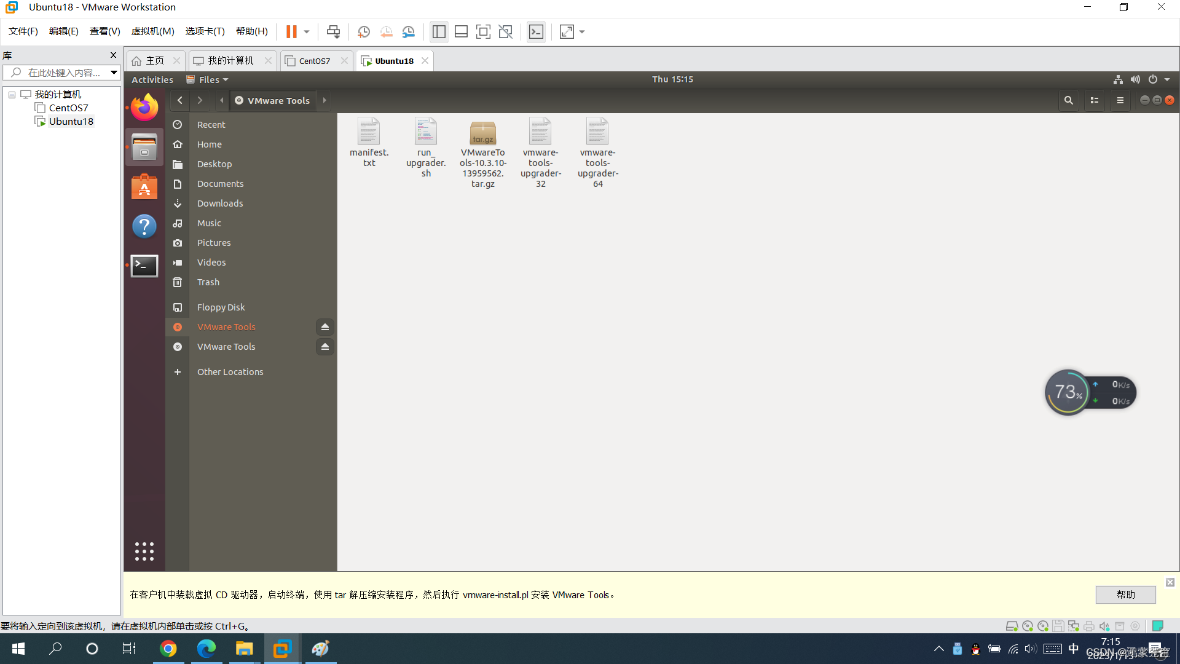
Task: Open the 虚拟机(M) menu
Action: tap(152, 31)
